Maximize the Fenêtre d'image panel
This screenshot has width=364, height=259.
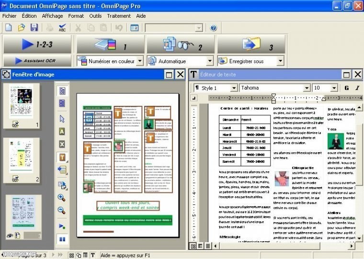coord(169,75)
